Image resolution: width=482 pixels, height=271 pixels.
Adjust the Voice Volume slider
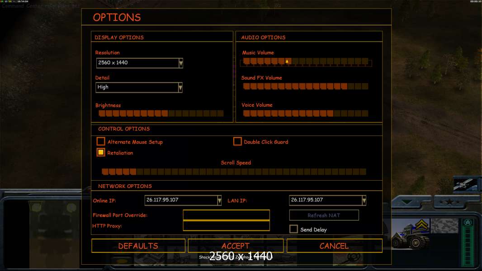coord(306,113)
